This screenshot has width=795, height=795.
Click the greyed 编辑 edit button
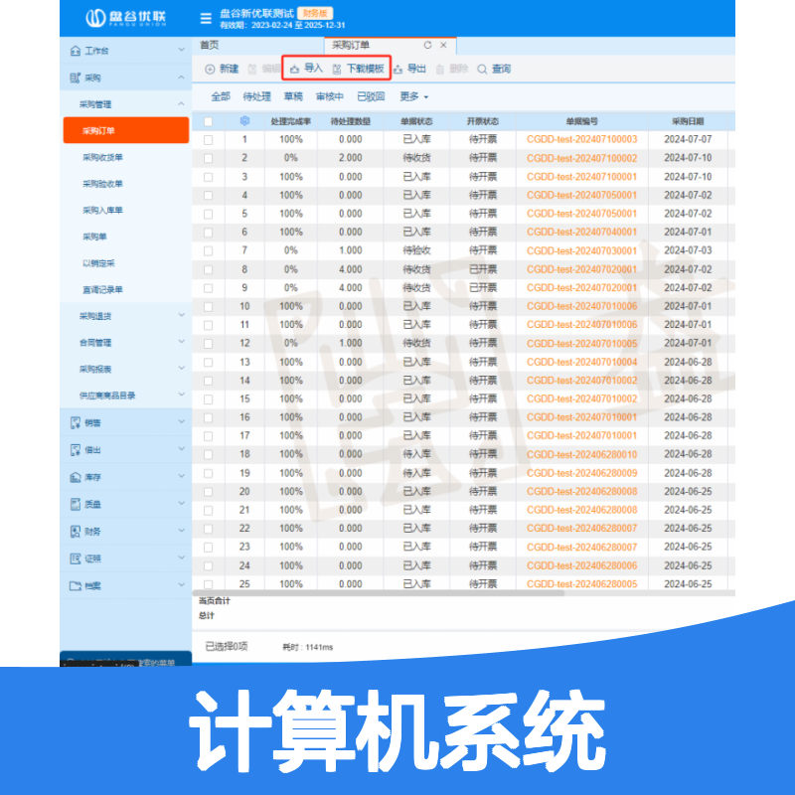pyautogui.click(x=263, y=69)
